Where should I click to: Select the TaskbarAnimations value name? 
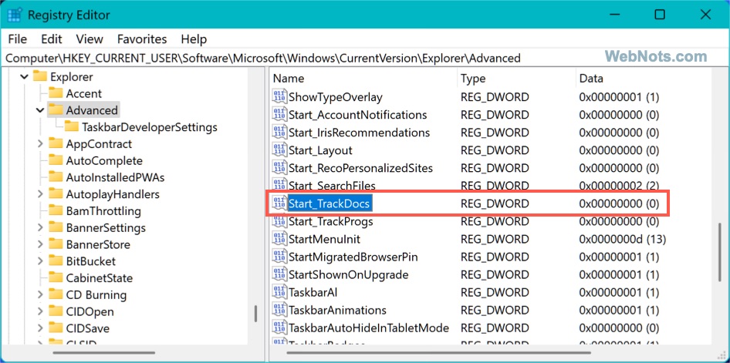337,310
